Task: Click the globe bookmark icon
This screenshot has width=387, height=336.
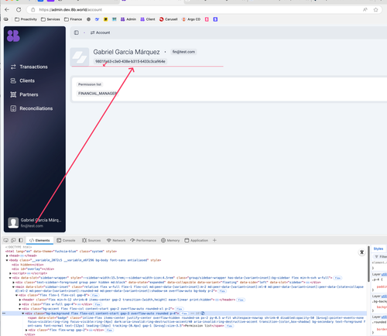Action: pos(88,19)
